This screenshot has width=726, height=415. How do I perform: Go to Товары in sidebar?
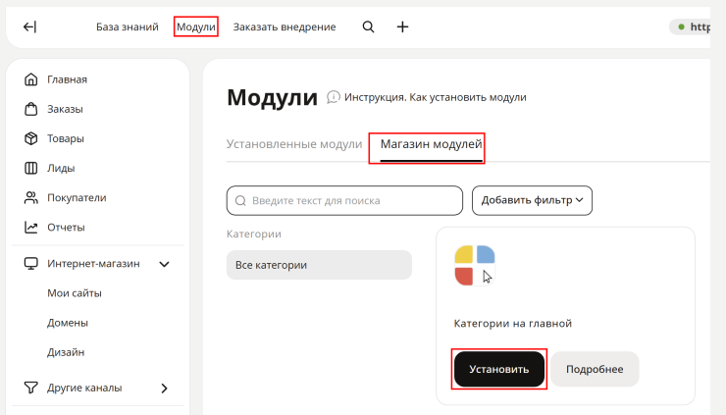(x=66, y=139)
